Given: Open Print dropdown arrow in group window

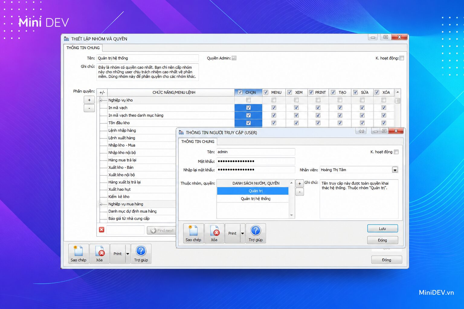Looking at the screenshot, I should coord(127,254).
